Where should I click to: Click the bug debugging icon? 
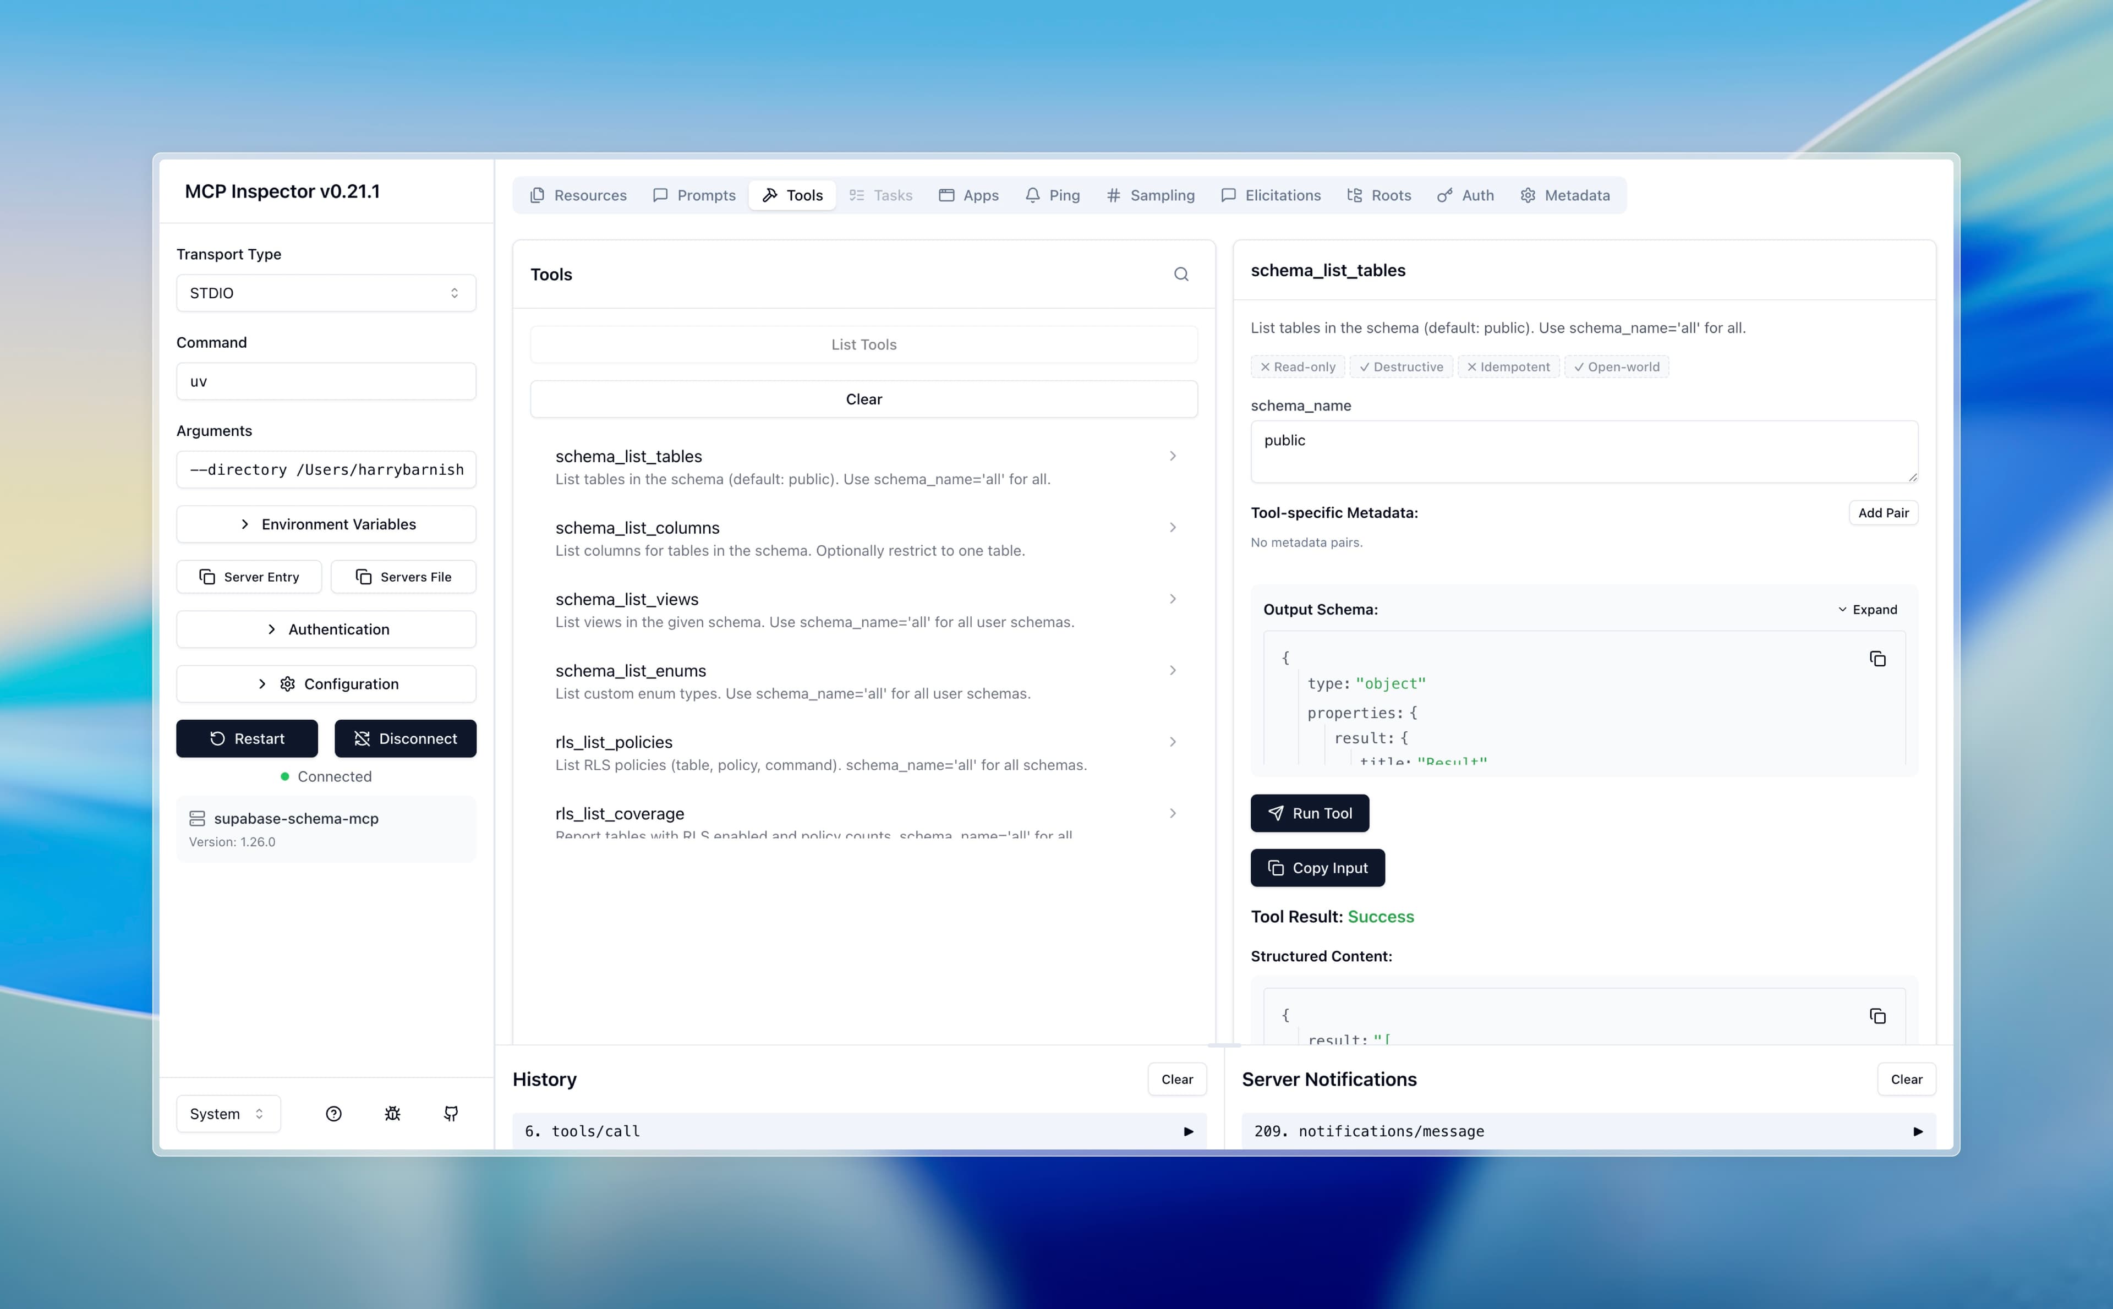(392, 1113)
